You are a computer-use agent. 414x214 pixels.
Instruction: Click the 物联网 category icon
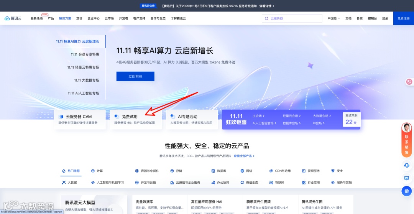pyautogui.click(x=271, y=183)
